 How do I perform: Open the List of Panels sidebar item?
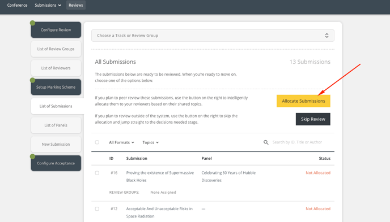[x=56, y=125]
